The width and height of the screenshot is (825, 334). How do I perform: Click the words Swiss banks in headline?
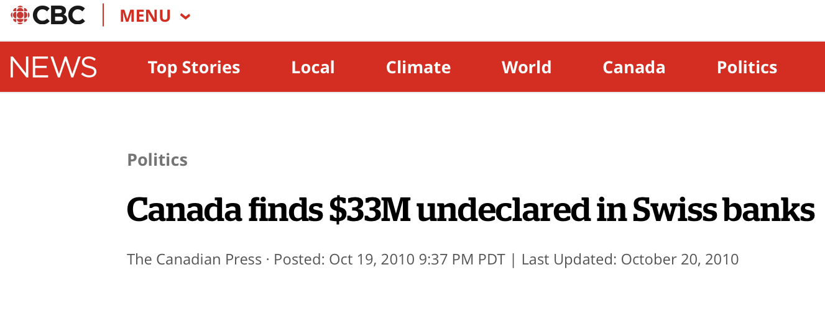(724, 210)
